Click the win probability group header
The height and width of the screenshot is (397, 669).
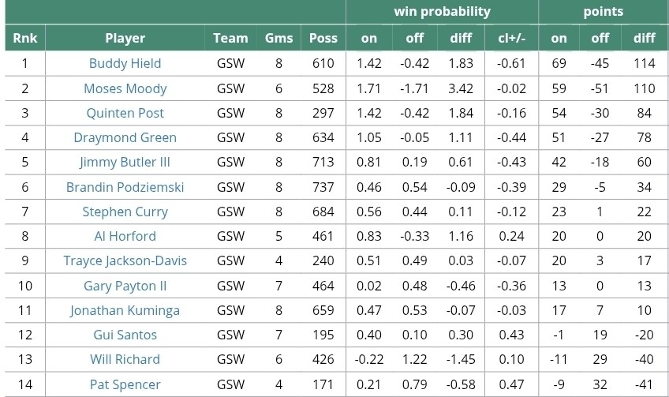[442, 12]
